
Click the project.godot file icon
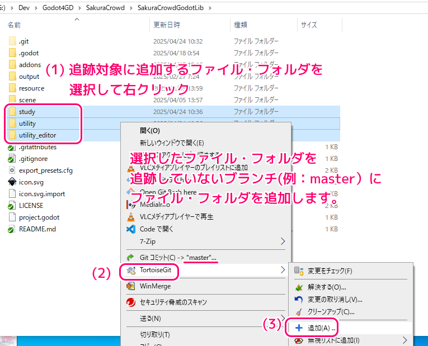pos(12,217)
